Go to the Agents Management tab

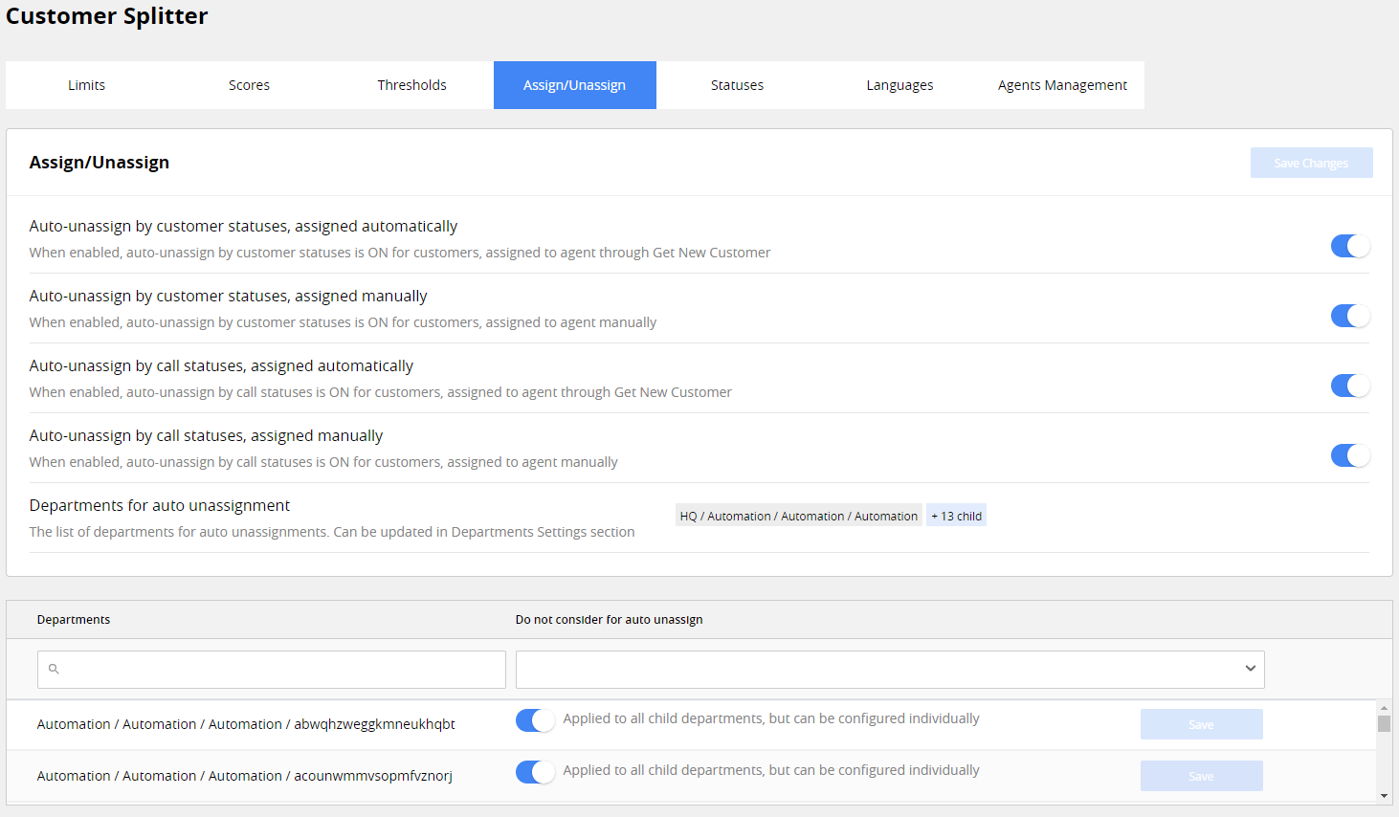pyautogui.click(x=1062, y=84)
